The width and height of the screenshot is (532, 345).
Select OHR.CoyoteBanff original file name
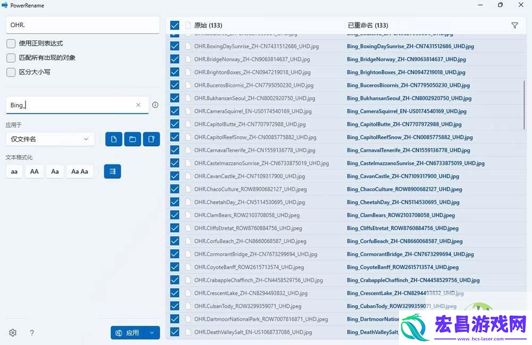click(x=249, y=267)
